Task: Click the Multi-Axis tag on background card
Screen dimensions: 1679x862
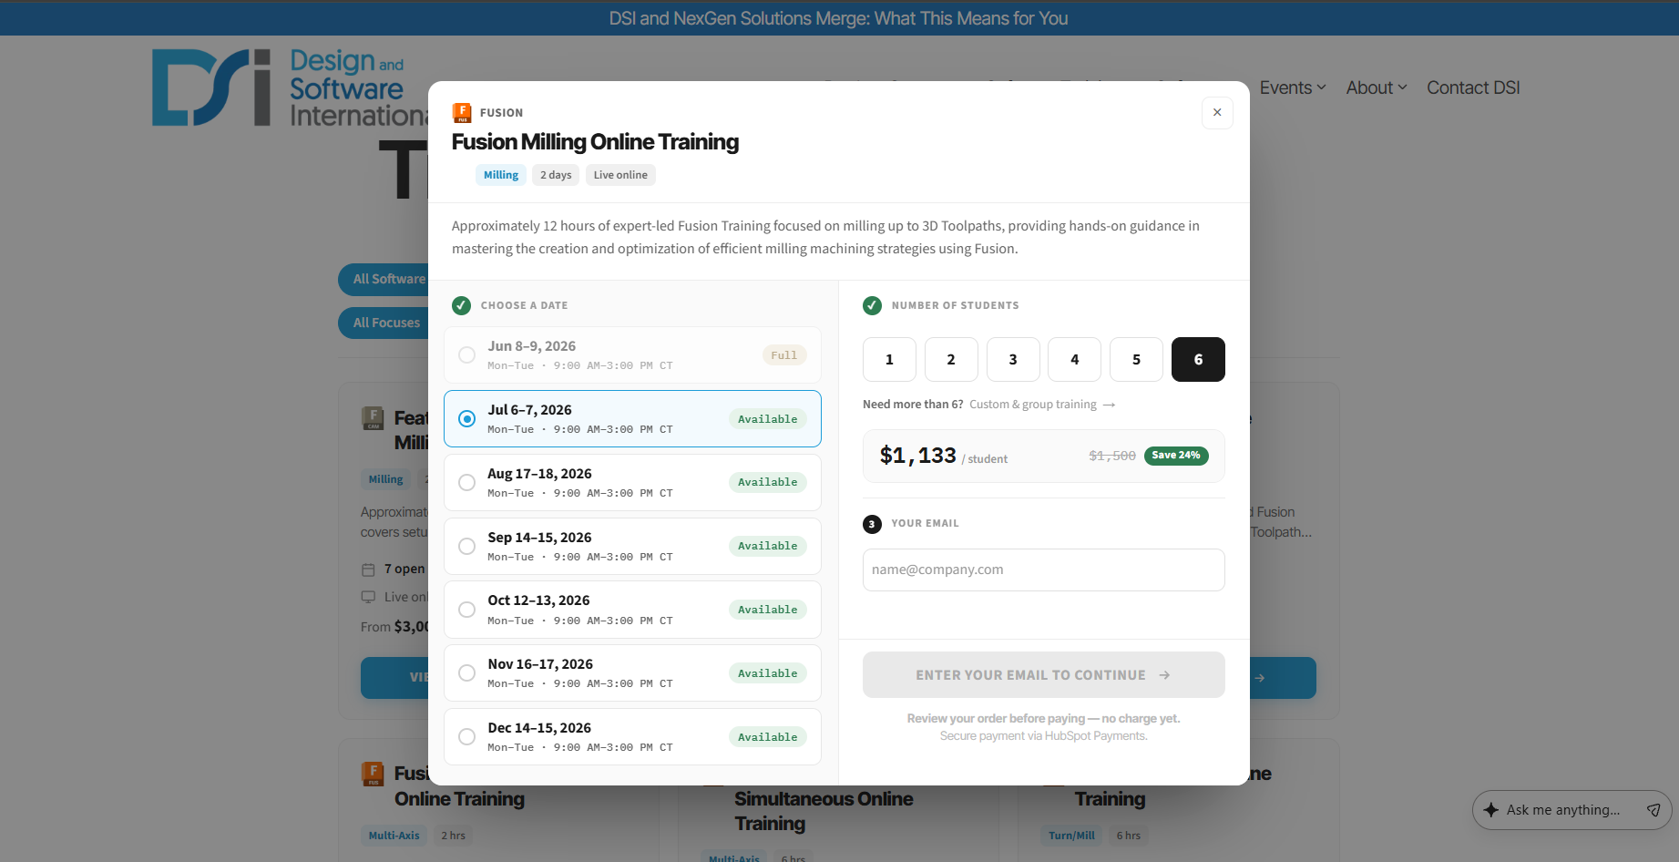Action: 394,836
